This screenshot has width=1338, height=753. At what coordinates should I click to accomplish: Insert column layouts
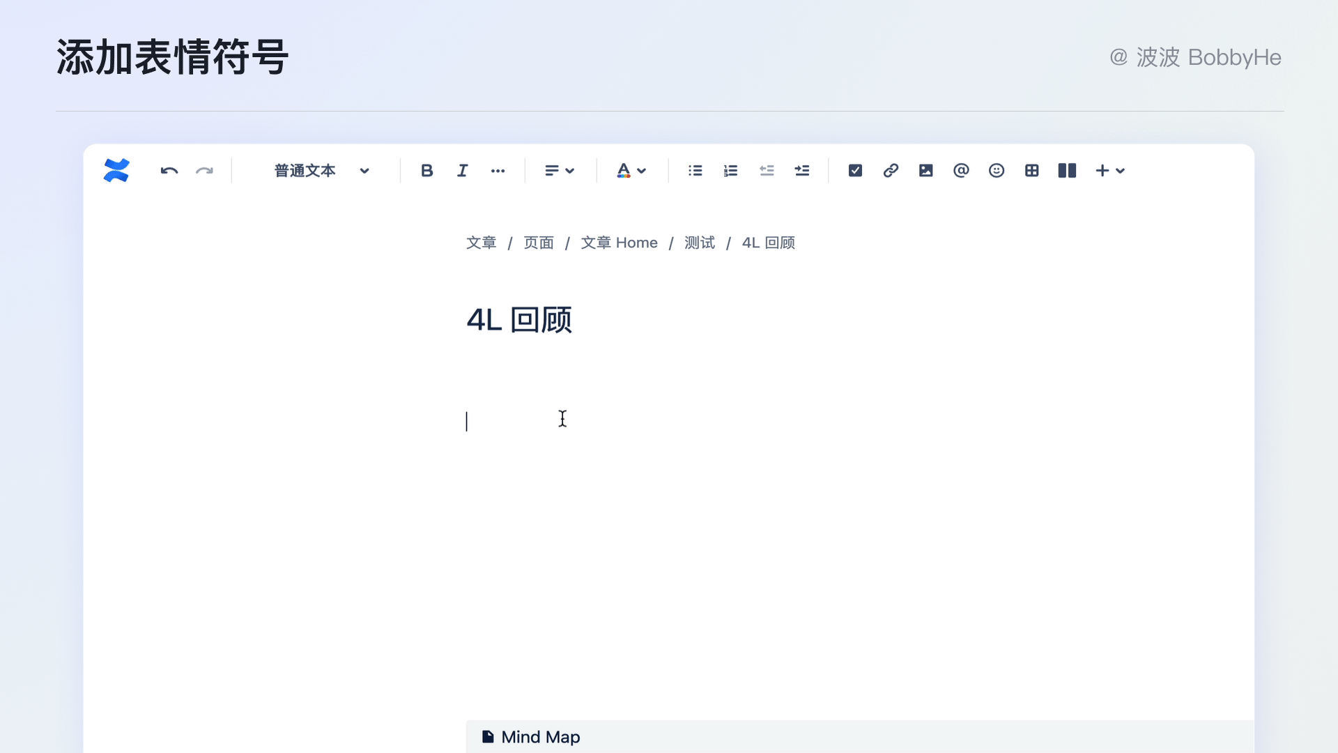pyautogui.click(x=1067, y=171)
